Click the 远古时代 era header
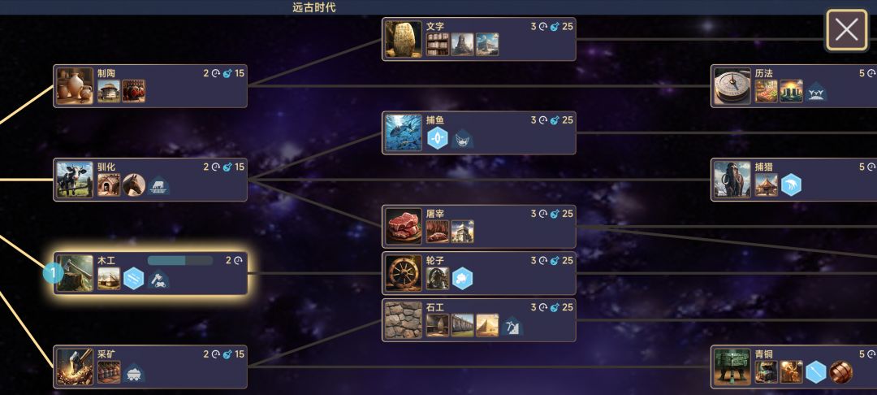Viewport: 877px width, 395px height. tap(314, 7)
